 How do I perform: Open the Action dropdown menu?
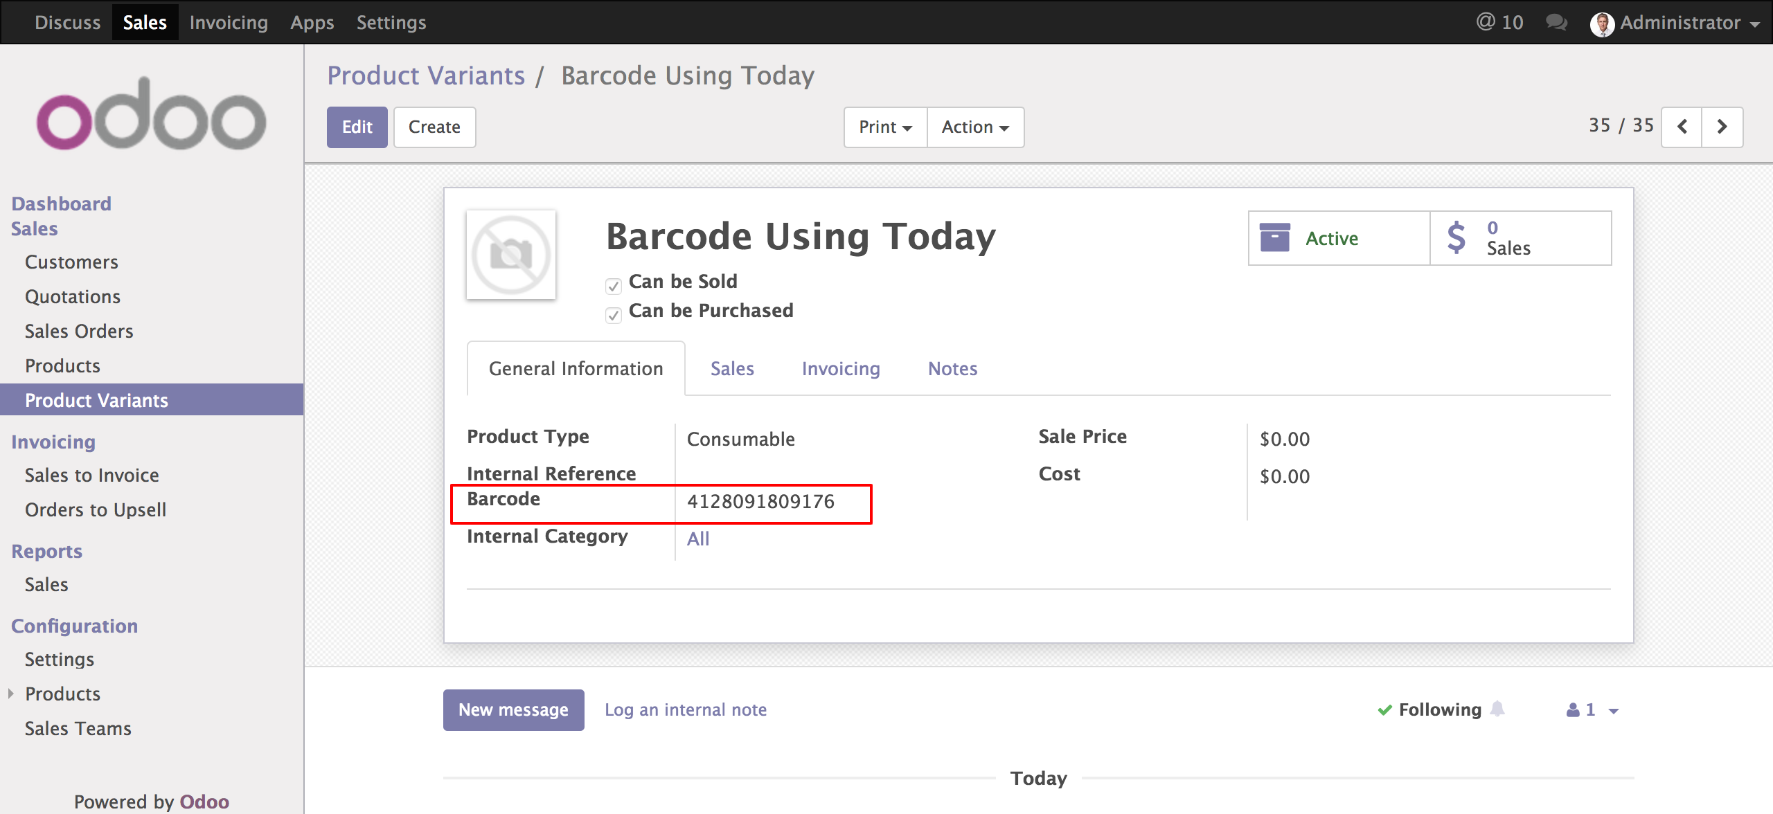pyautogui.click(x=975, y=127)
